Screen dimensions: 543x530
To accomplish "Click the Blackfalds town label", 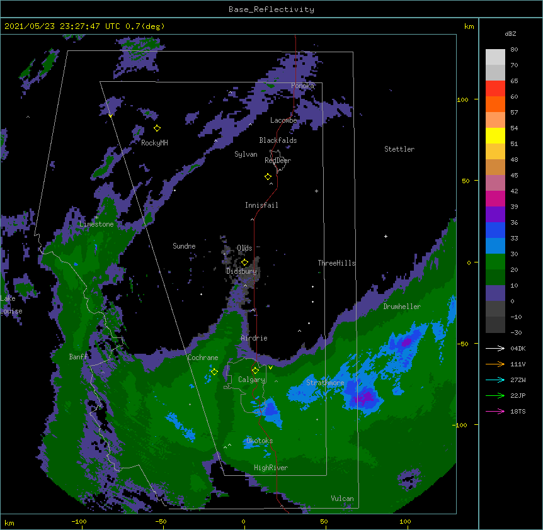I will 278,140.
